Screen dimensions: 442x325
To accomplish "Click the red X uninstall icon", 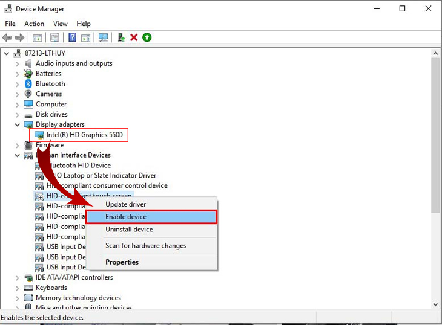I will (x=134, y=37).
